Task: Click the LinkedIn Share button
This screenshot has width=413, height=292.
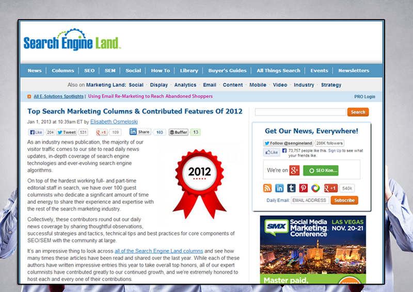Action: tap(140, 132)
